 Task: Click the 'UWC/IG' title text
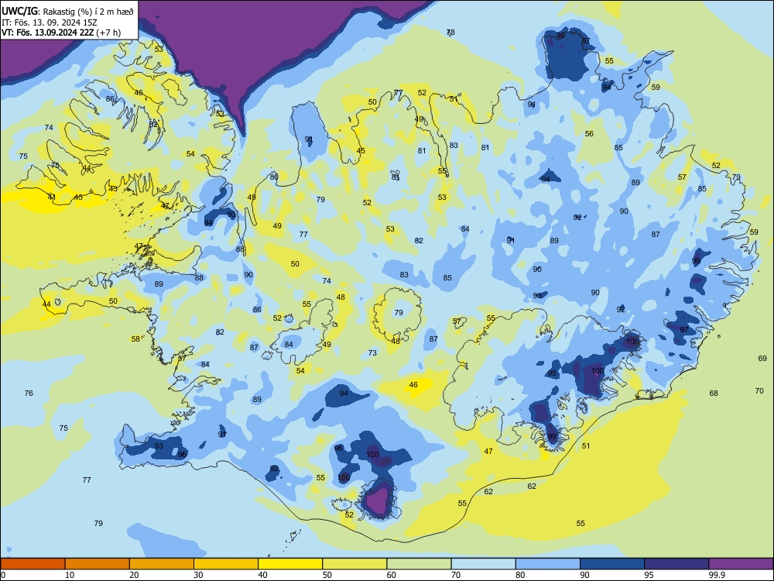click(x=19, y=12)
